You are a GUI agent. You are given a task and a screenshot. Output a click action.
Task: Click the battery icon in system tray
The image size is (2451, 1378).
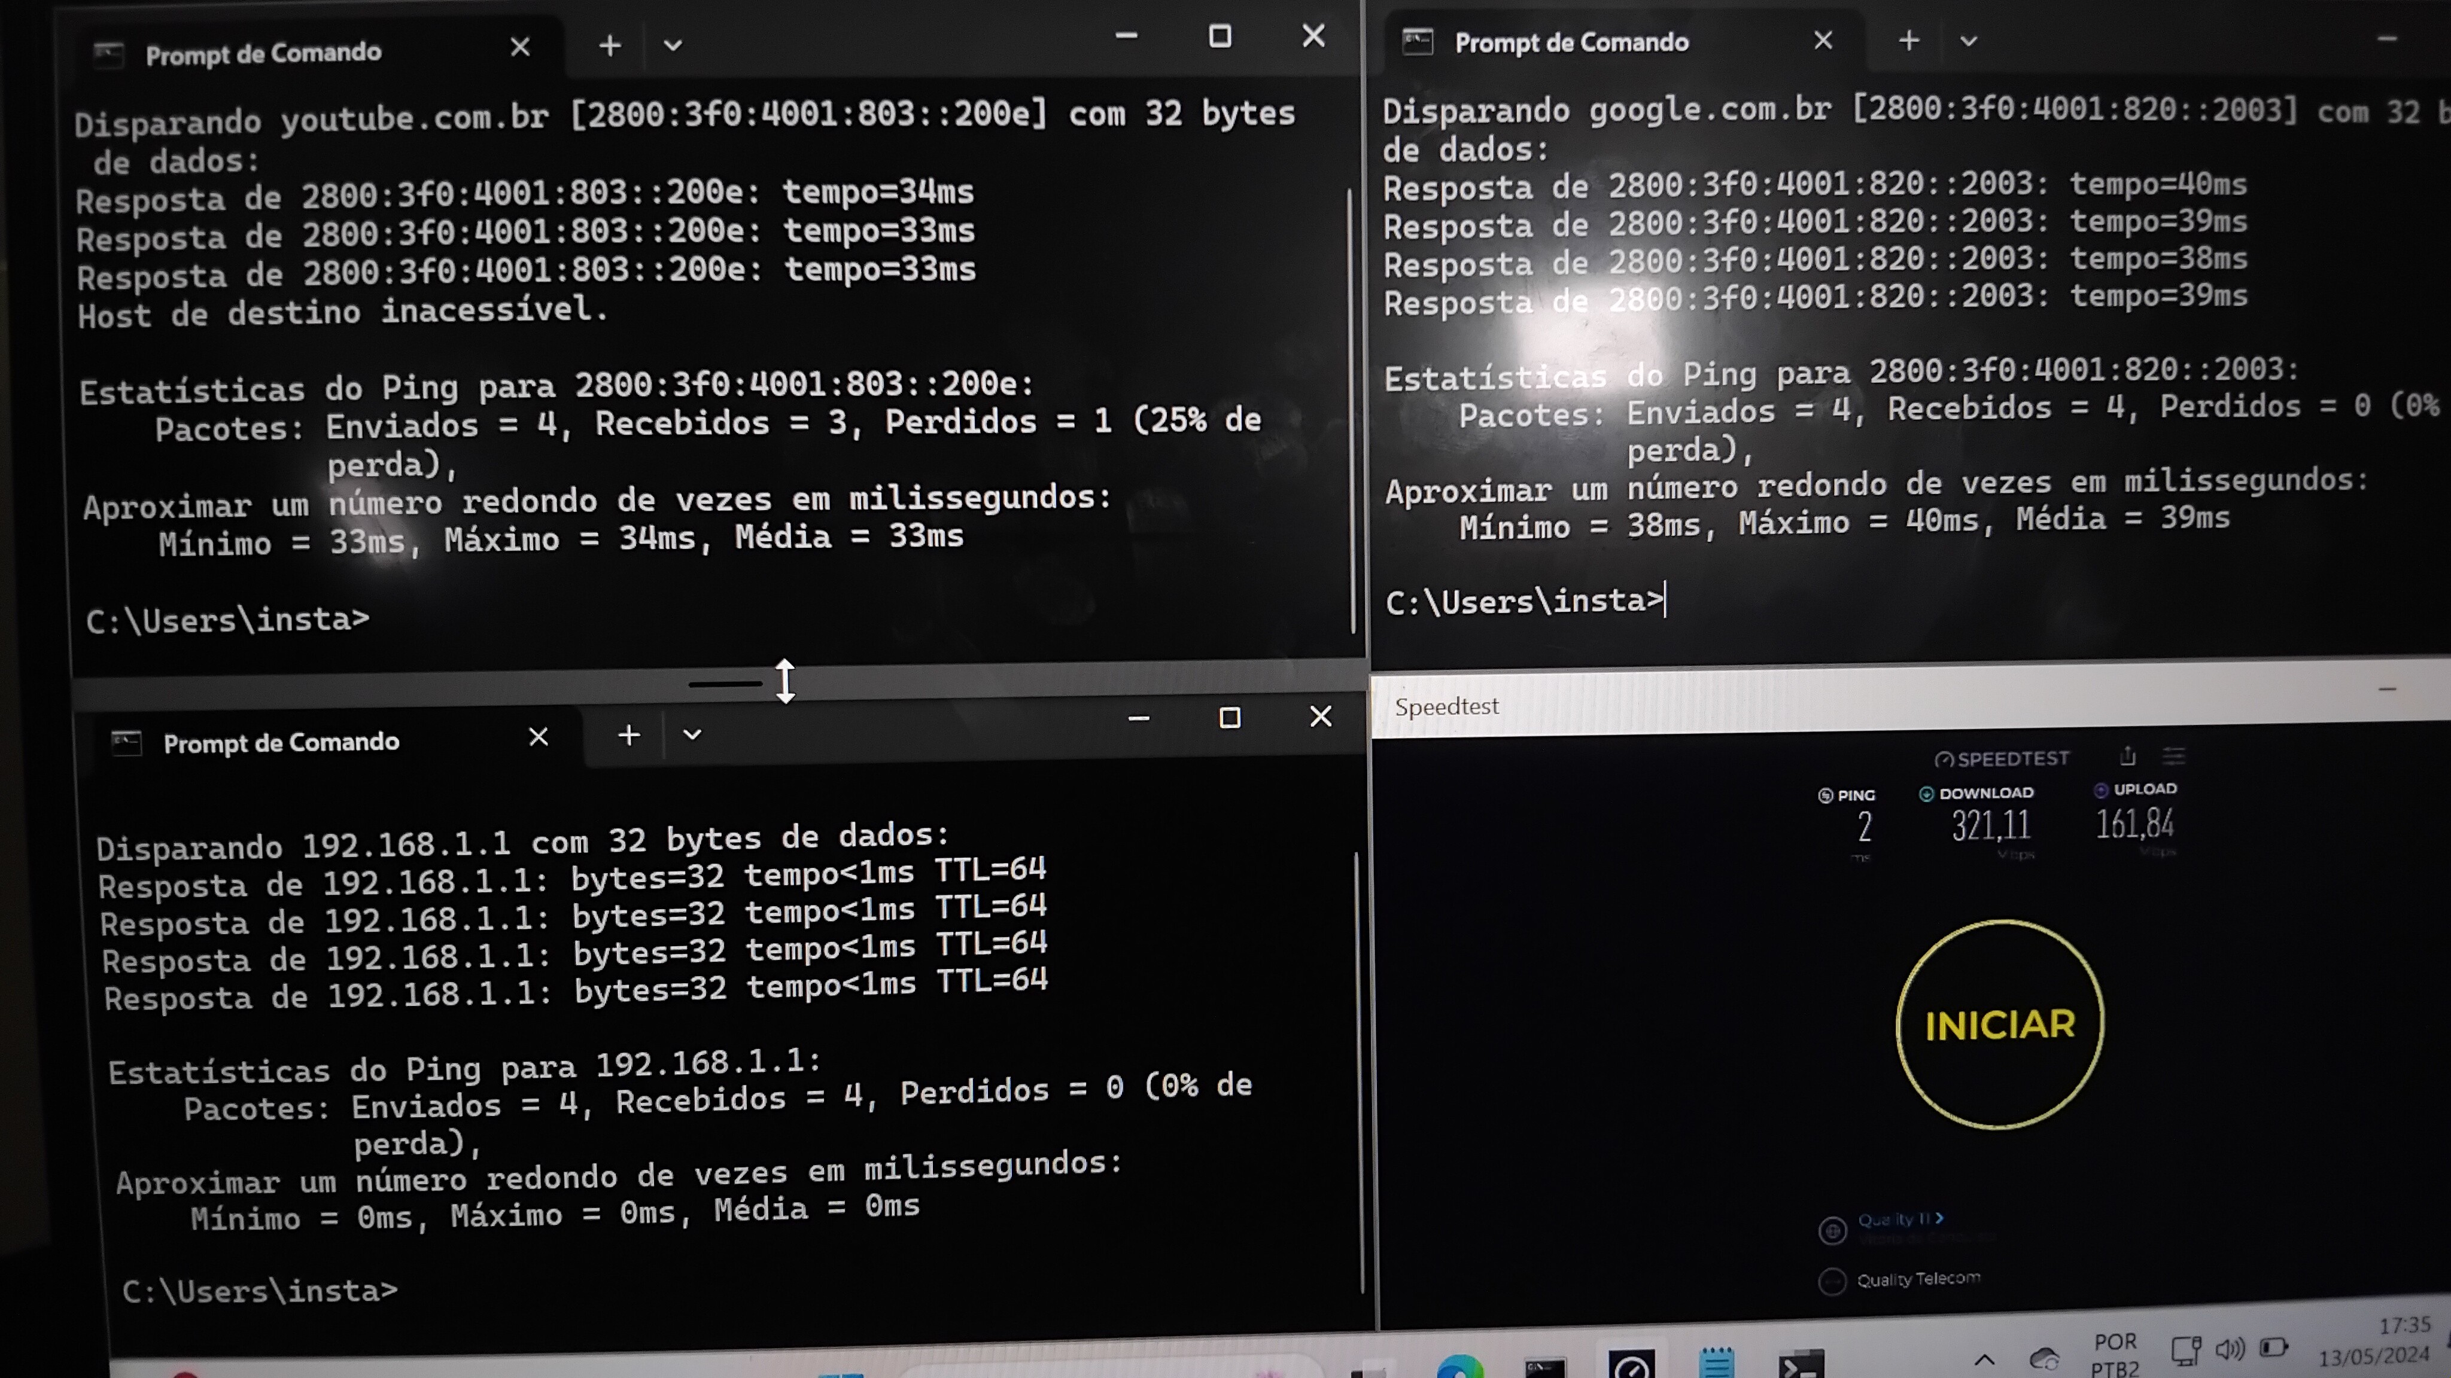coord(2274,1347)
